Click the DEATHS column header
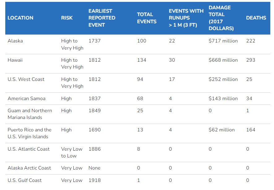The image size is (274, 190). tap(256, 18)
